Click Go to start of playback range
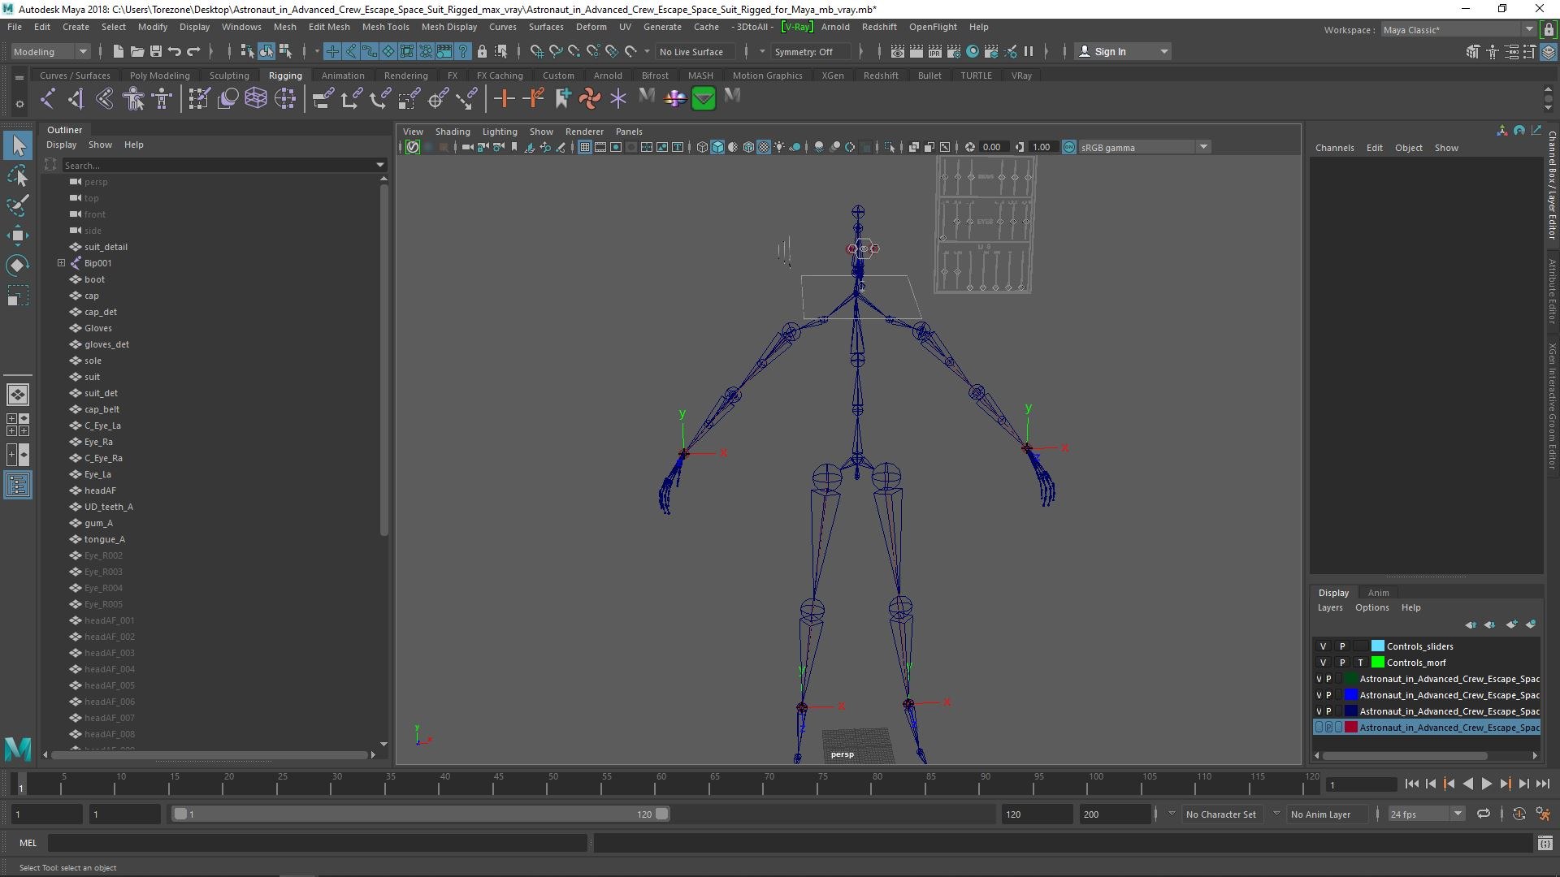 (1411, 784)
